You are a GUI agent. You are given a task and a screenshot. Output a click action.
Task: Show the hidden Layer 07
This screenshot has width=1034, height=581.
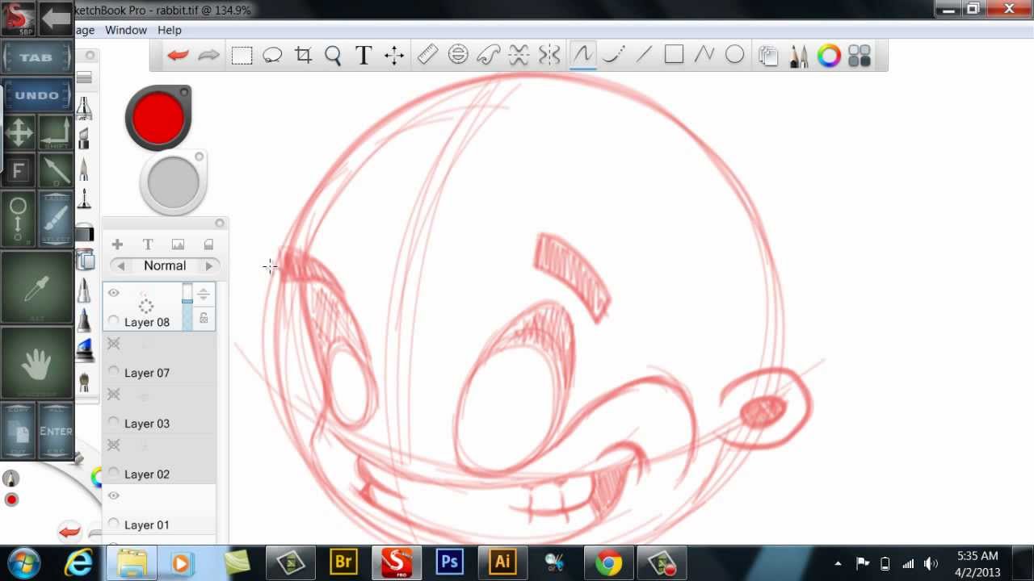pyautogui.click(x=113, y=343)
